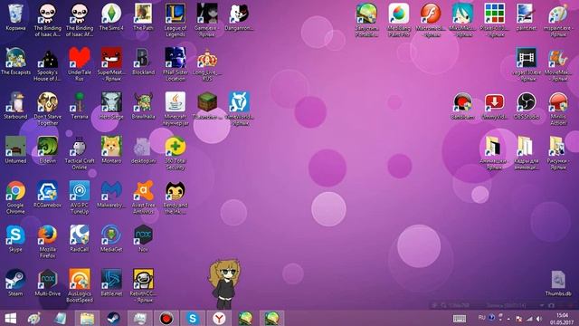Launch paint.net desktop shortcut

527,17
